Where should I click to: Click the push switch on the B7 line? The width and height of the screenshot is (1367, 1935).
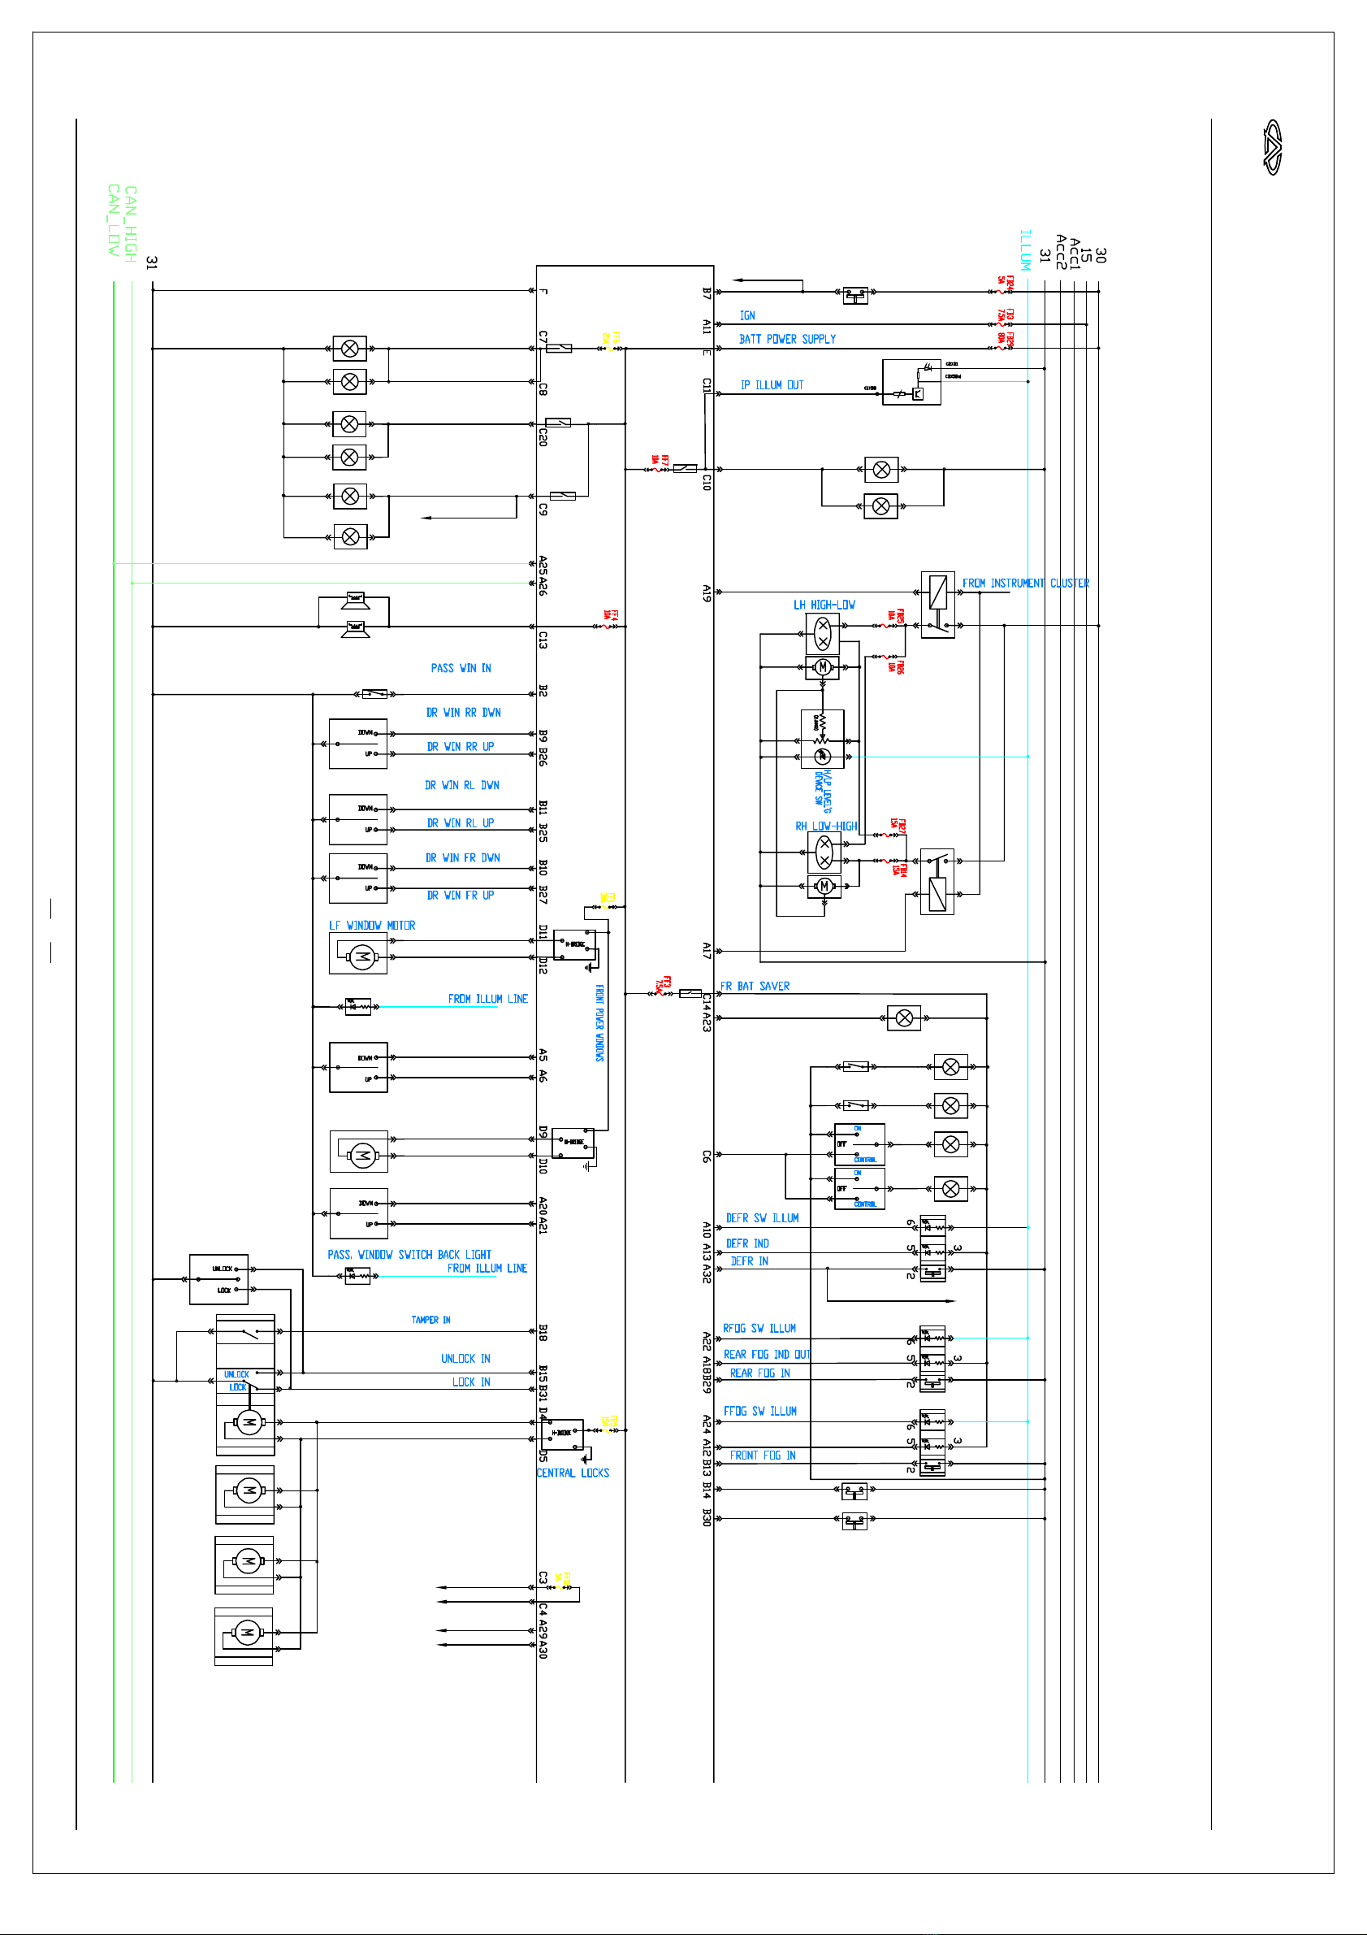click(856, 293)
